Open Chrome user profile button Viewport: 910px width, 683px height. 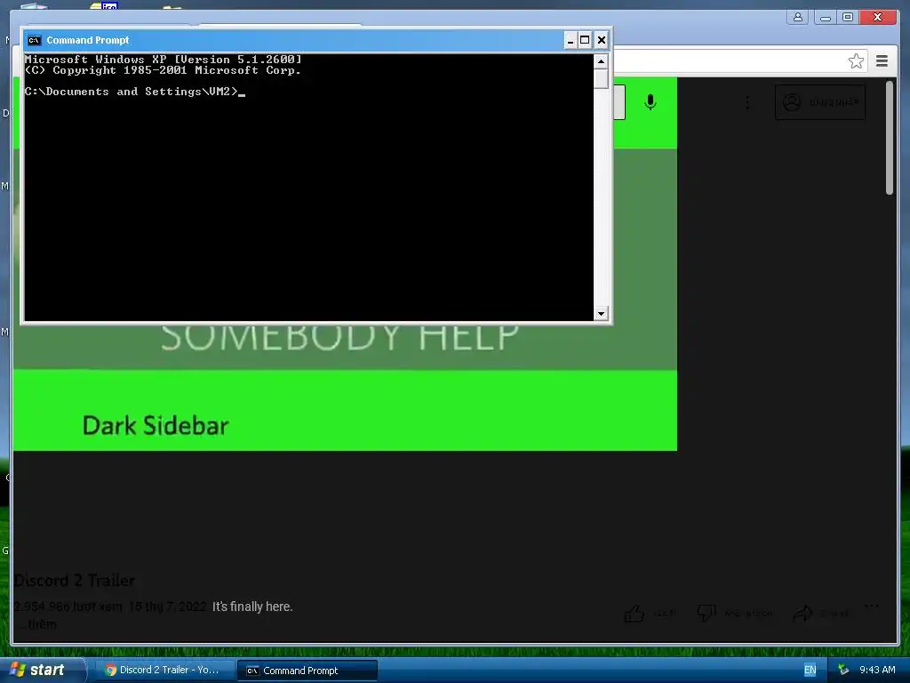click(x=798, y=17)
